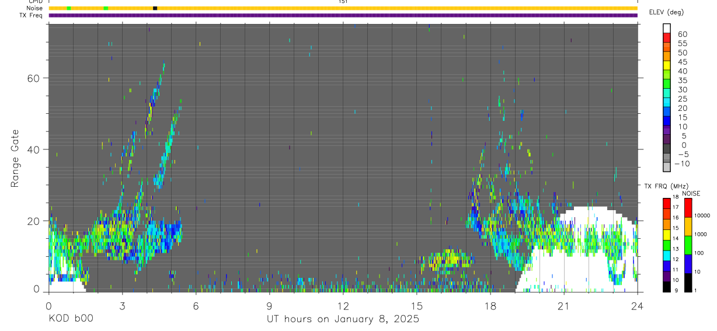
Task: Click the 'KOD b00' radar beam label
Action: (71, 319)
